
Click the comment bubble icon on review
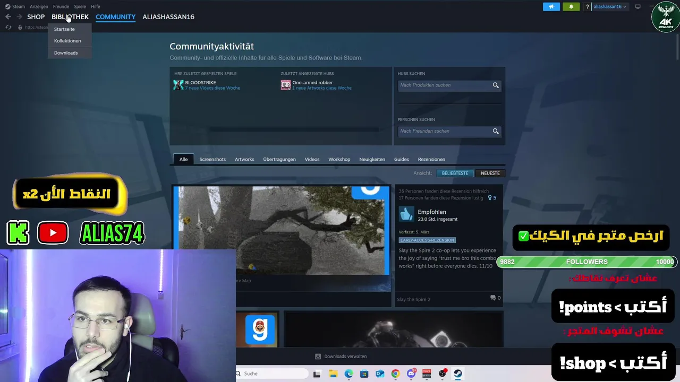coord(493,298)
